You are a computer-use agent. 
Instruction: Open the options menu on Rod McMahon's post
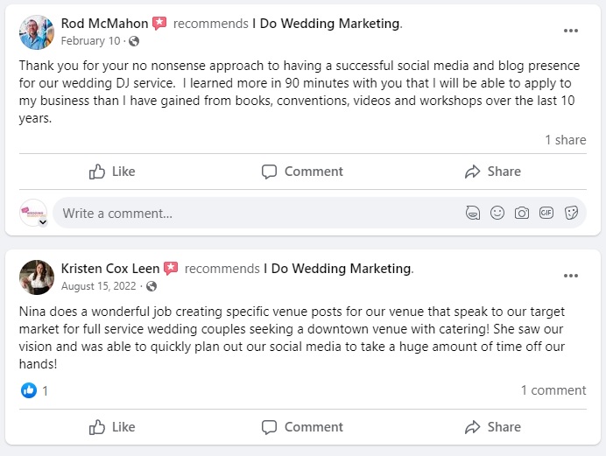571,31
